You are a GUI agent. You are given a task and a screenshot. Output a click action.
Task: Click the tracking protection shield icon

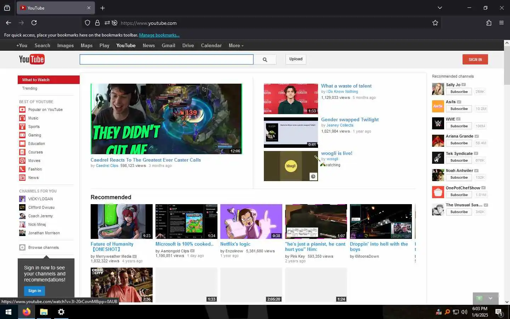click(87, 23)
